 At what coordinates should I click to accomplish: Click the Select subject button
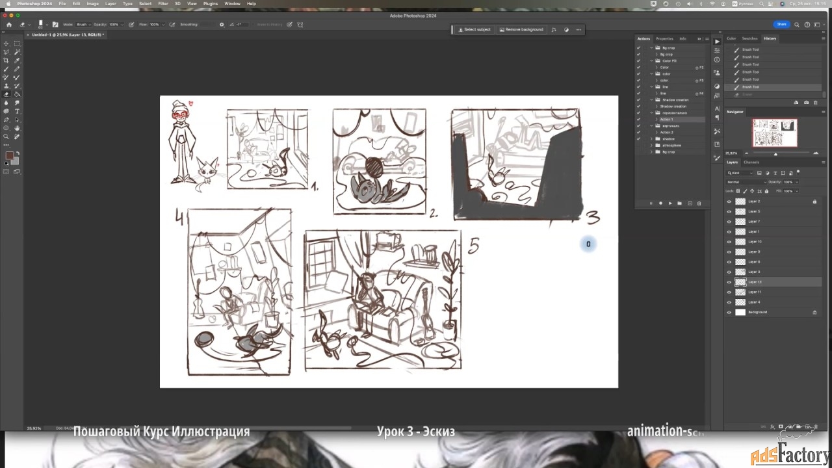point(474,29)
